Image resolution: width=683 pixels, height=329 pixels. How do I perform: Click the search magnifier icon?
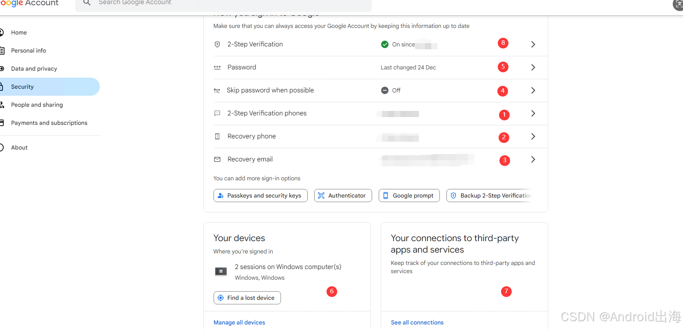[x=87, y=3]
